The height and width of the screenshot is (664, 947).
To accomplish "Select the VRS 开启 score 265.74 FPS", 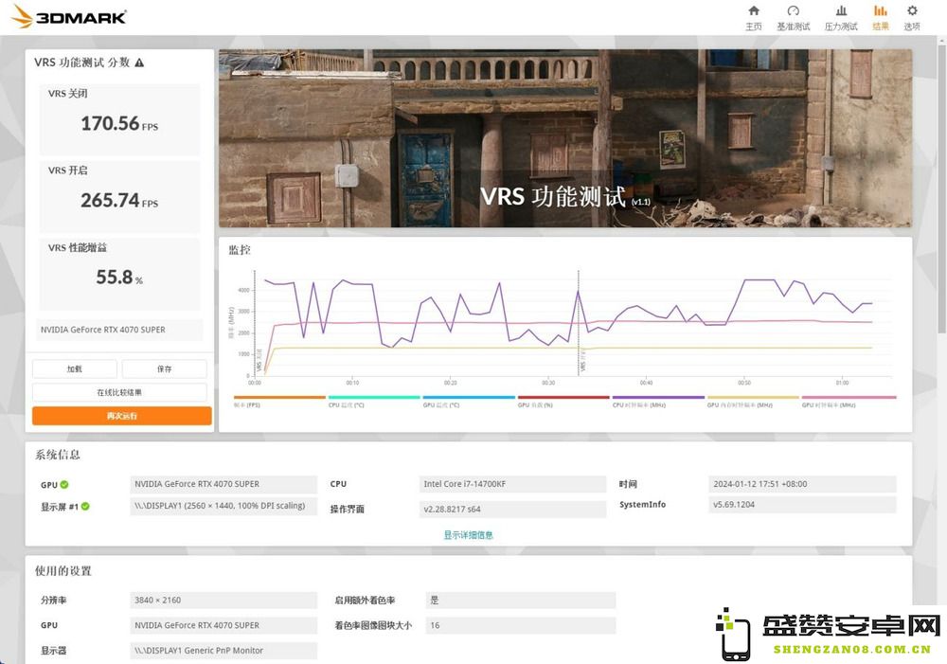I will tap(119, 201).
